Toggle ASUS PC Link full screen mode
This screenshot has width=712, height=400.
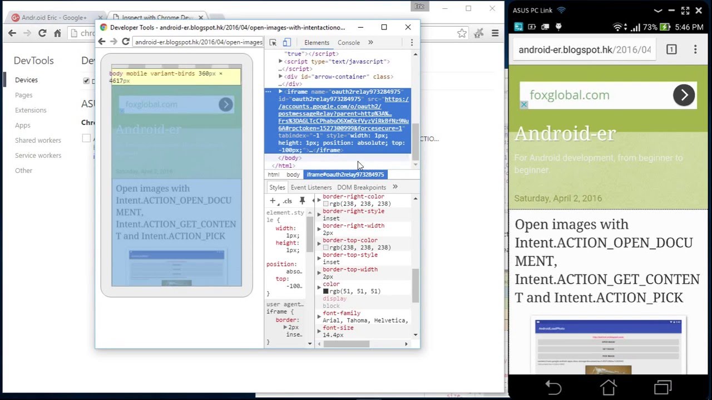pyautogui.click(x=685, y=10)
